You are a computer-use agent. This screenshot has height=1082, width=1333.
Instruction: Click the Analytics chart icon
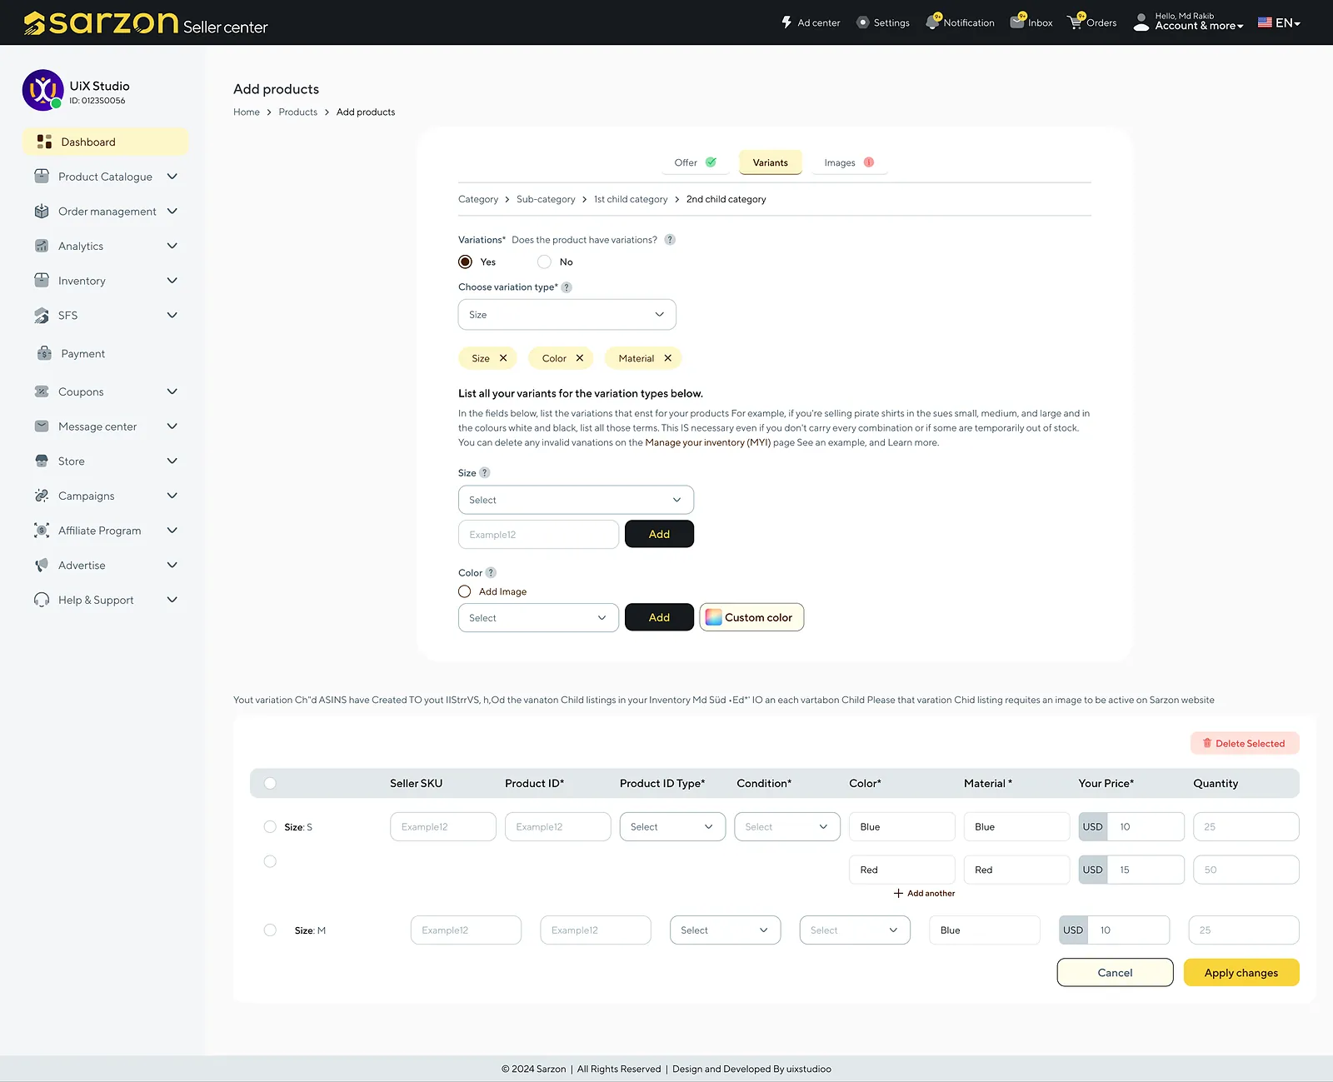tap(42, 246)
